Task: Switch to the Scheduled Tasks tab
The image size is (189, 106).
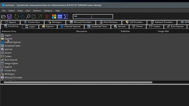Action: (x=97, y=26)
